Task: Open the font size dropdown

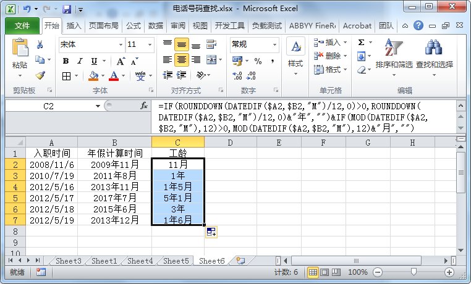Action: 150,44
